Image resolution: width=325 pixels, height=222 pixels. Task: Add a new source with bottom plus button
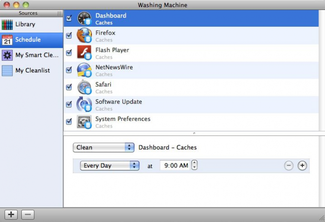click(x=11, y=215)
